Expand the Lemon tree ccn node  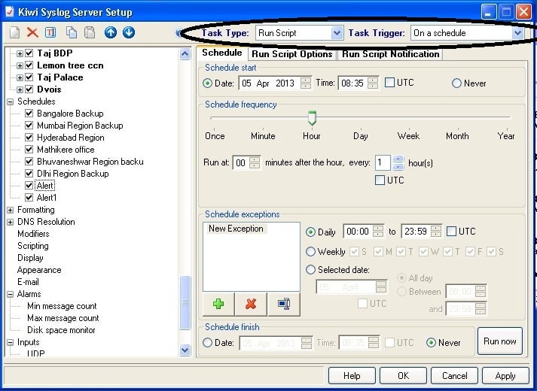coord(20,65)
